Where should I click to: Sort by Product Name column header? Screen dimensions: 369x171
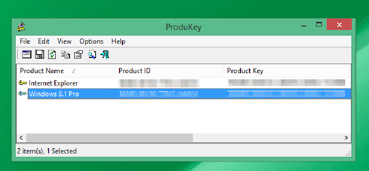coord(65,71)
